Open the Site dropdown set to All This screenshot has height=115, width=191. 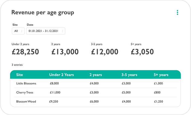coord(18,31)
